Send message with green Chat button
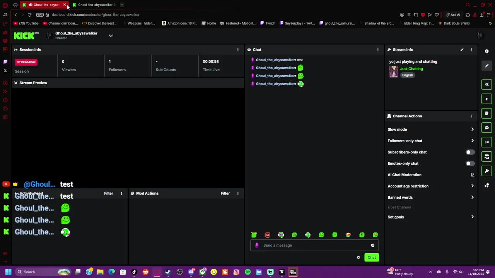 click(x=372, y=258)
